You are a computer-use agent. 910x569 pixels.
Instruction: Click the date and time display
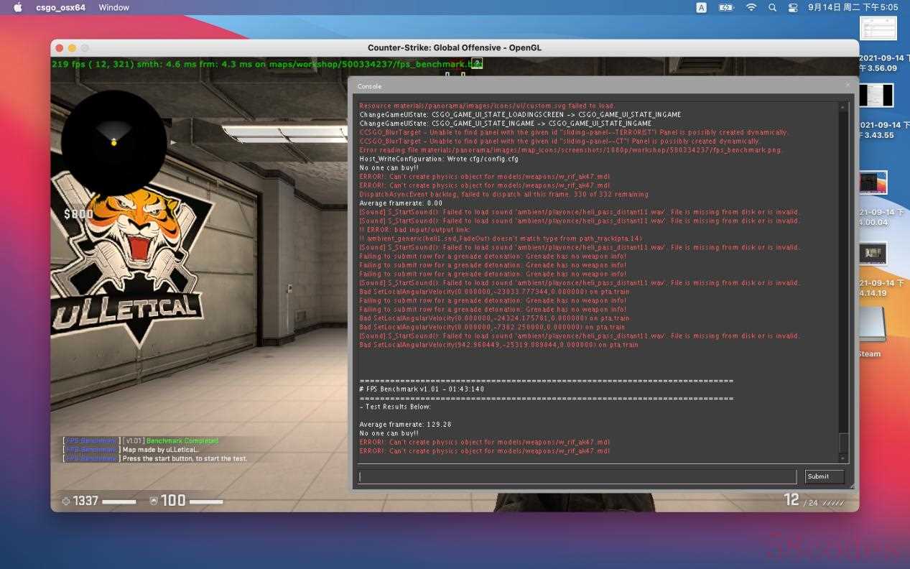853,7
